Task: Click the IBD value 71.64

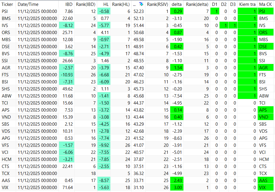Action: 68,187
